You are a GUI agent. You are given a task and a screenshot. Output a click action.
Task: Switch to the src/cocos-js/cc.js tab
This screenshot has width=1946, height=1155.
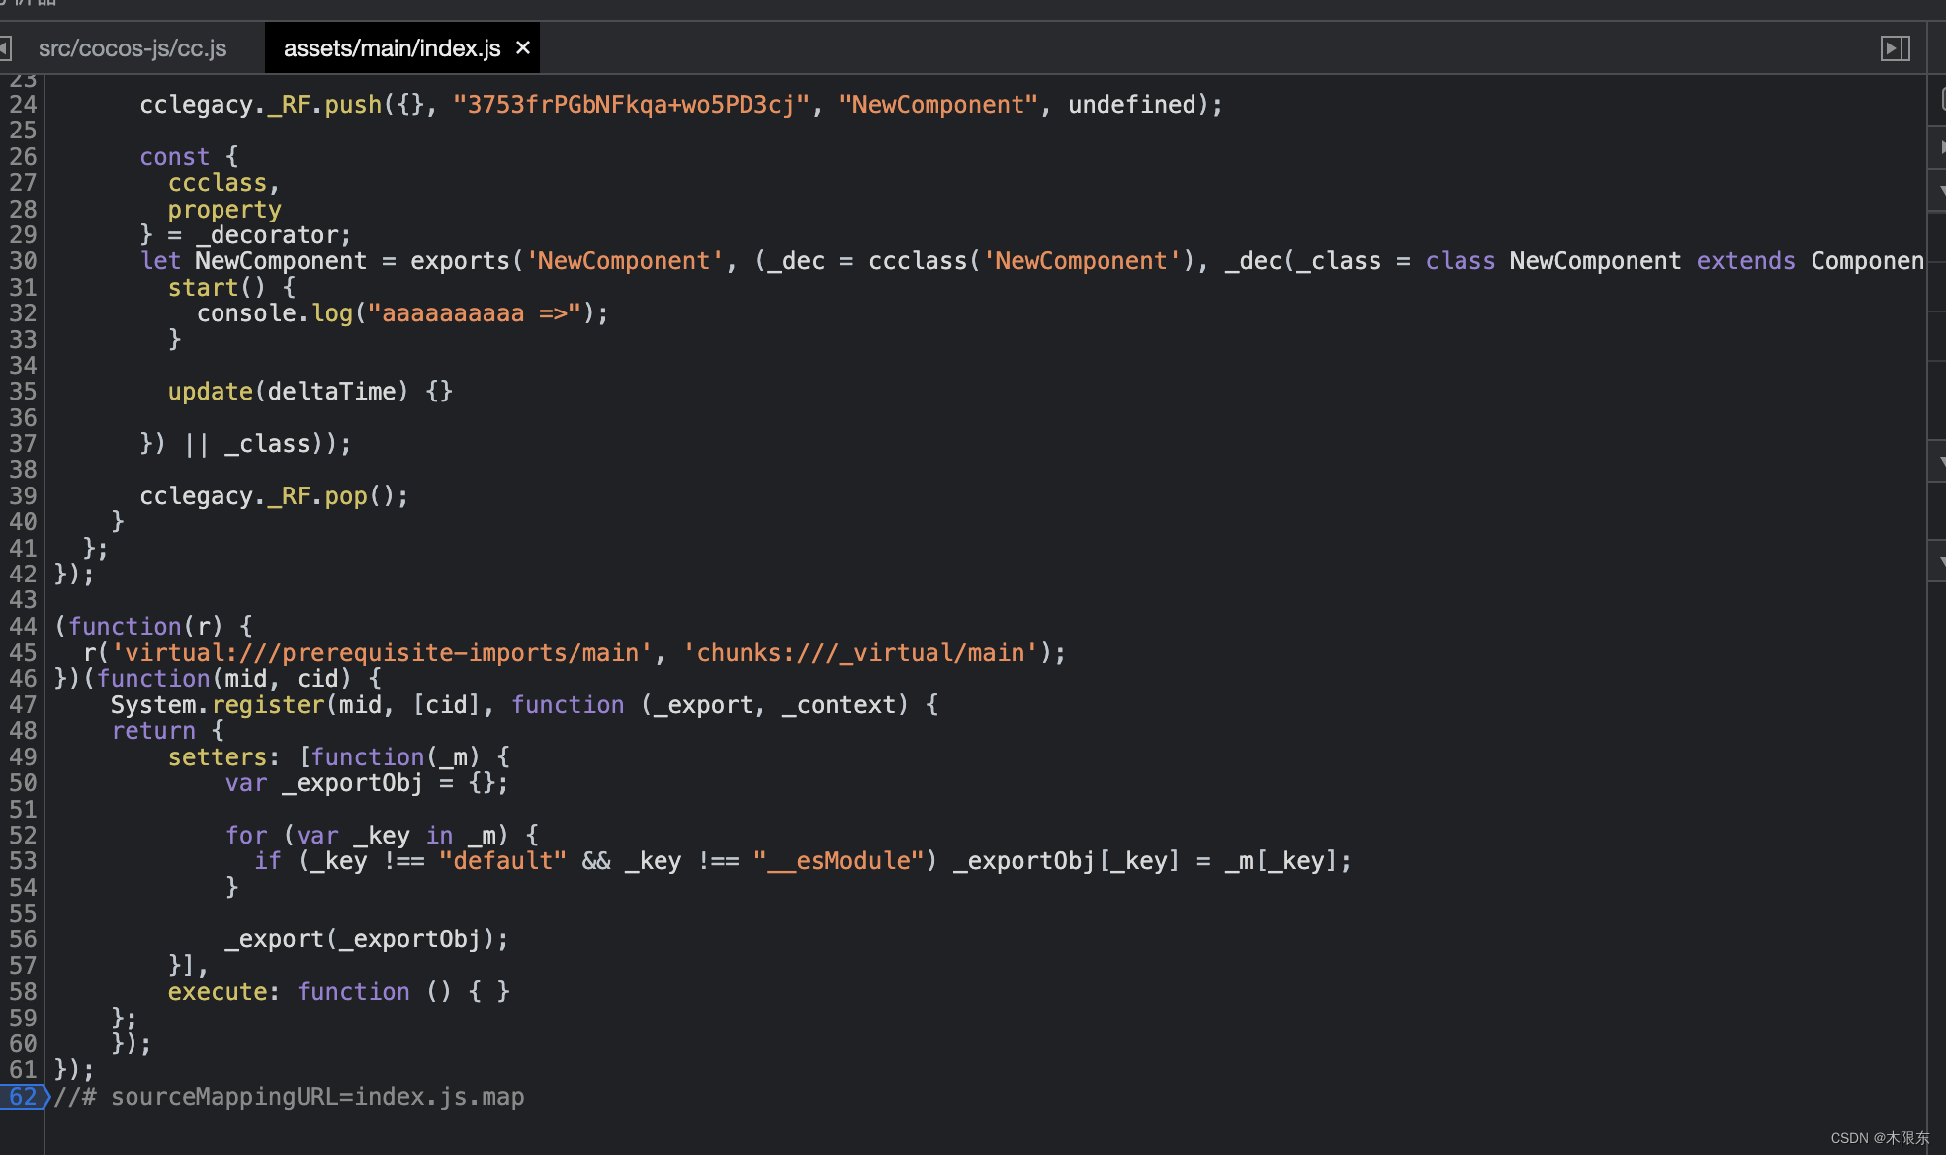(133, 48)
